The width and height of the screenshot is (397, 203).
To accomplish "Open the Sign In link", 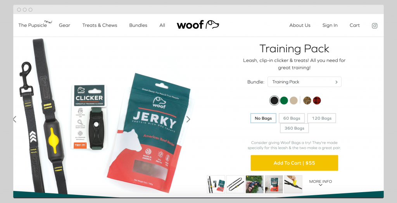I will point(330,25).
